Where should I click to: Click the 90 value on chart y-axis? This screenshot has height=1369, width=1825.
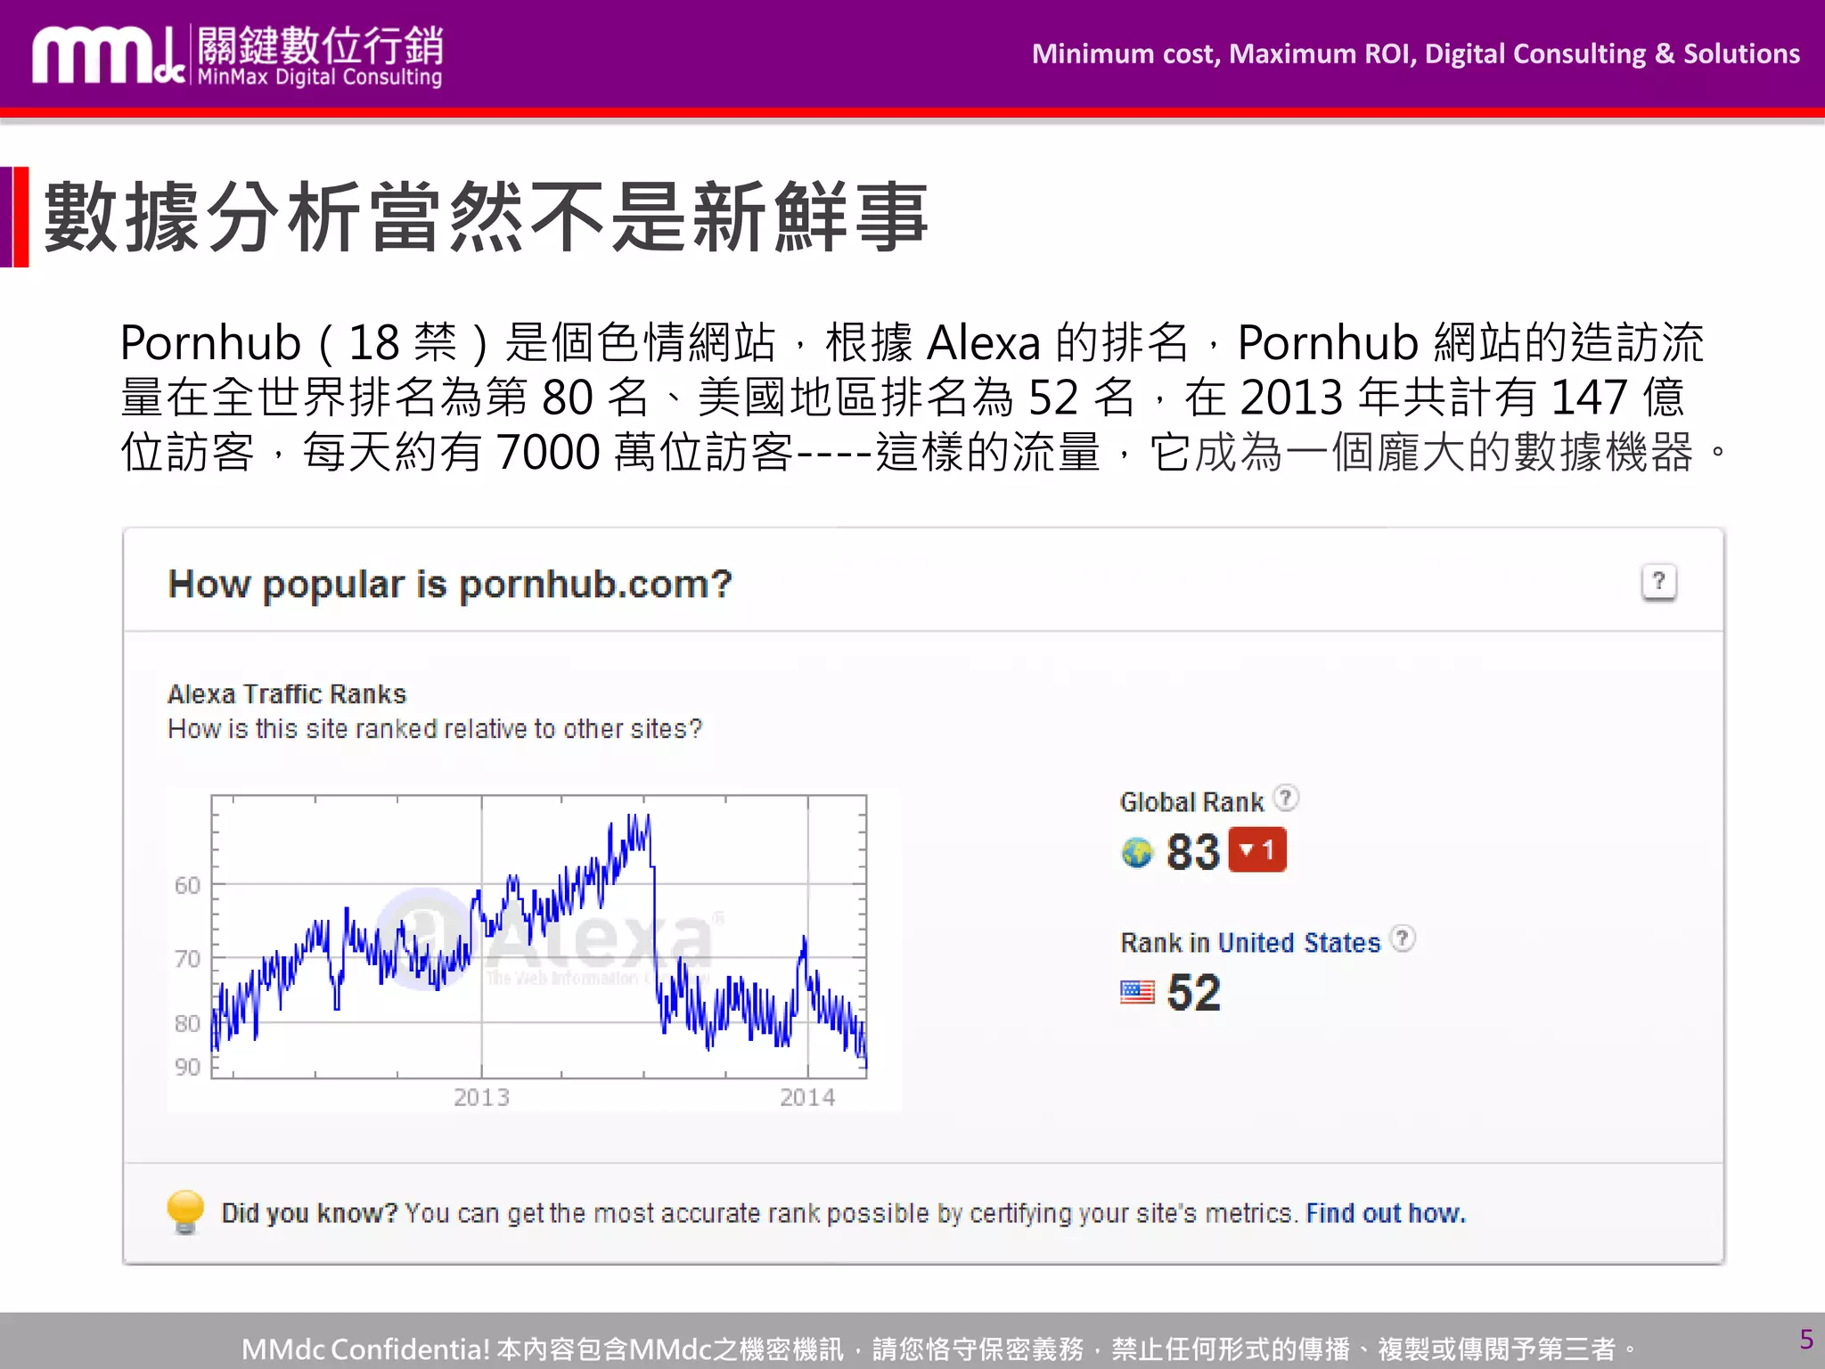(188, 1067)
